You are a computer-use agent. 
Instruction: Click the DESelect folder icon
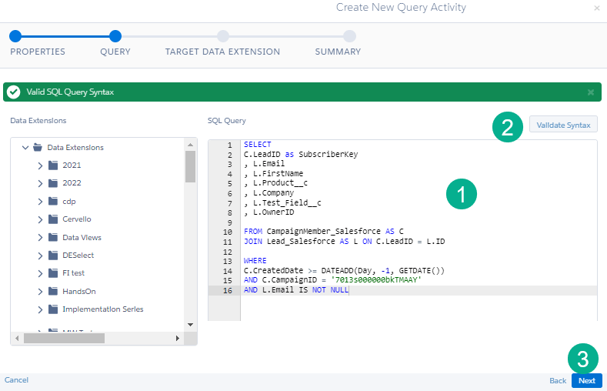(x=53, y=255)
